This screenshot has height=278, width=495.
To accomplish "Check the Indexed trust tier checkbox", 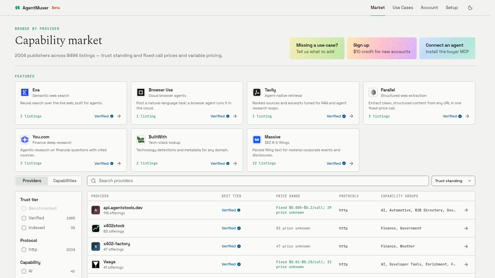I will point(24,228).
